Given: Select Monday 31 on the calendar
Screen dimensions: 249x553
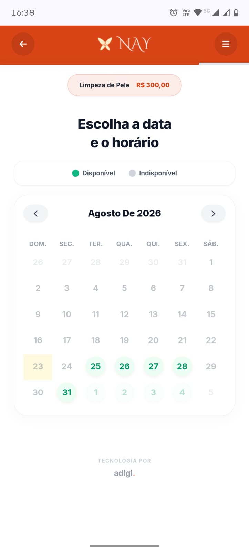Looking at the screenshot, I should tap(67, 392).
